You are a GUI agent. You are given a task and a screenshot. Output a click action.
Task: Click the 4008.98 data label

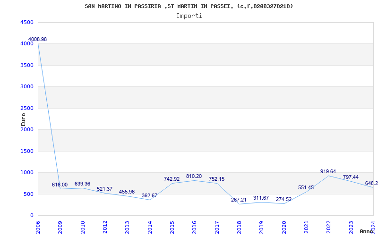click(38, 39)
